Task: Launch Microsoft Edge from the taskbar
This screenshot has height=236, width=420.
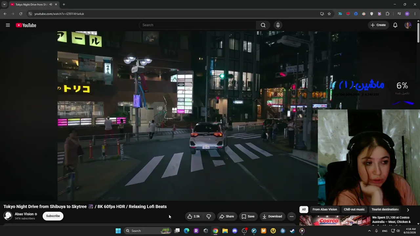Action: pyautogui.click(x=187, y=231)
